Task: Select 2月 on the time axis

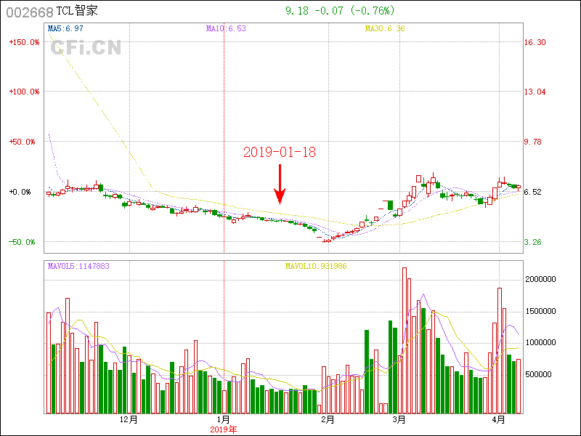Action: [328, 420]
